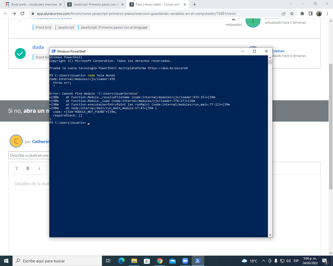The width and height of the screenshot is (333, 266).
Task: Maximize the Windows PowerShell window
Action: point(254,51)
